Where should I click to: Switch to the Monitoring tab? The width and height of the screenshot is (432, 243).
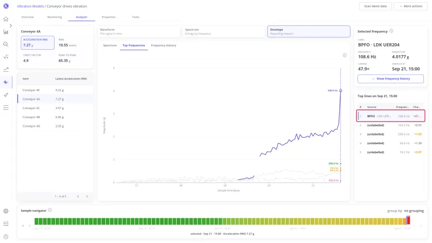tap(55, 17)
